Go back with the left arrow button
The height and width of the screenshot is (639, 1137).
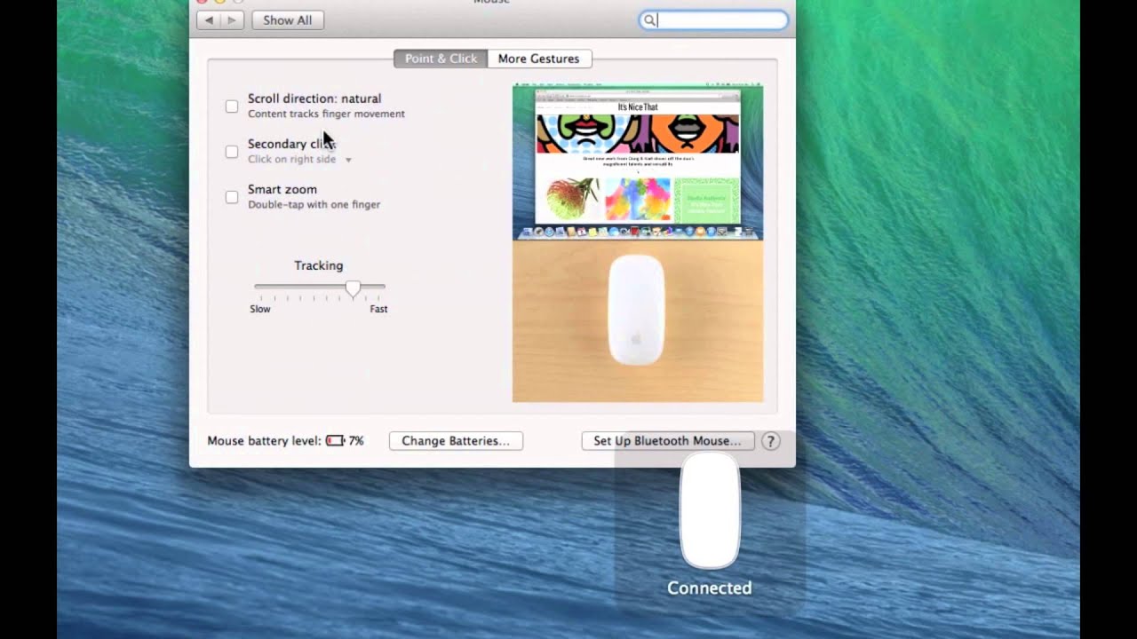point(209,20)
